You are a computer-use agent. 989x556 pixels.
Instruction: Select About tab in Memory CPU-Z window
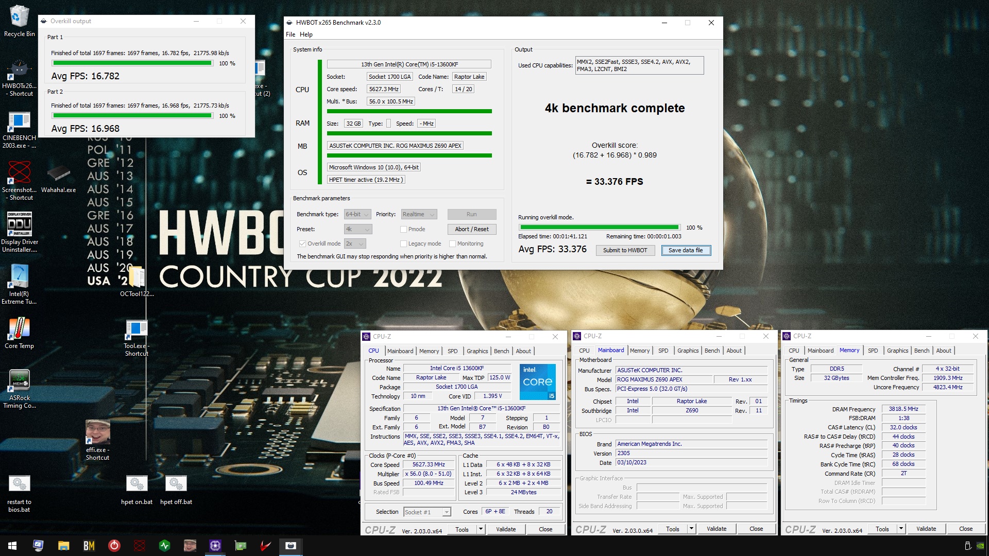(x=943, y=351)
